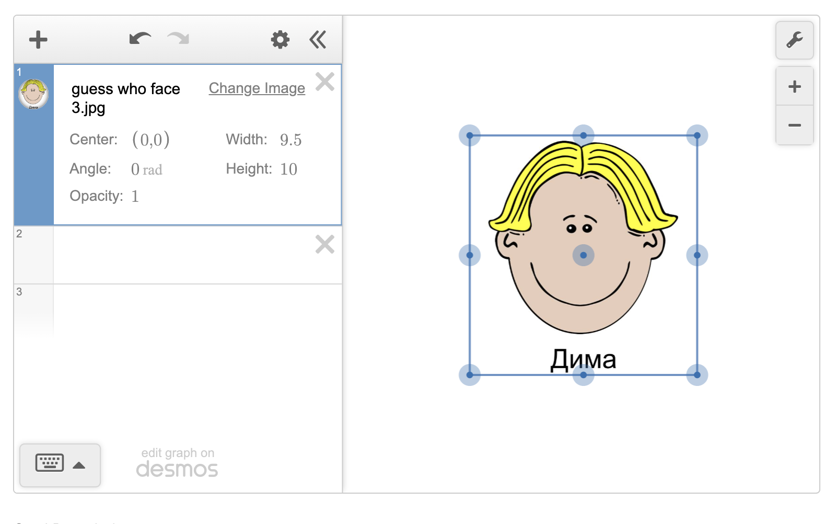Open the settings gear icon
Viewport: 836px width, 524px height.
[x=280, y=39]
